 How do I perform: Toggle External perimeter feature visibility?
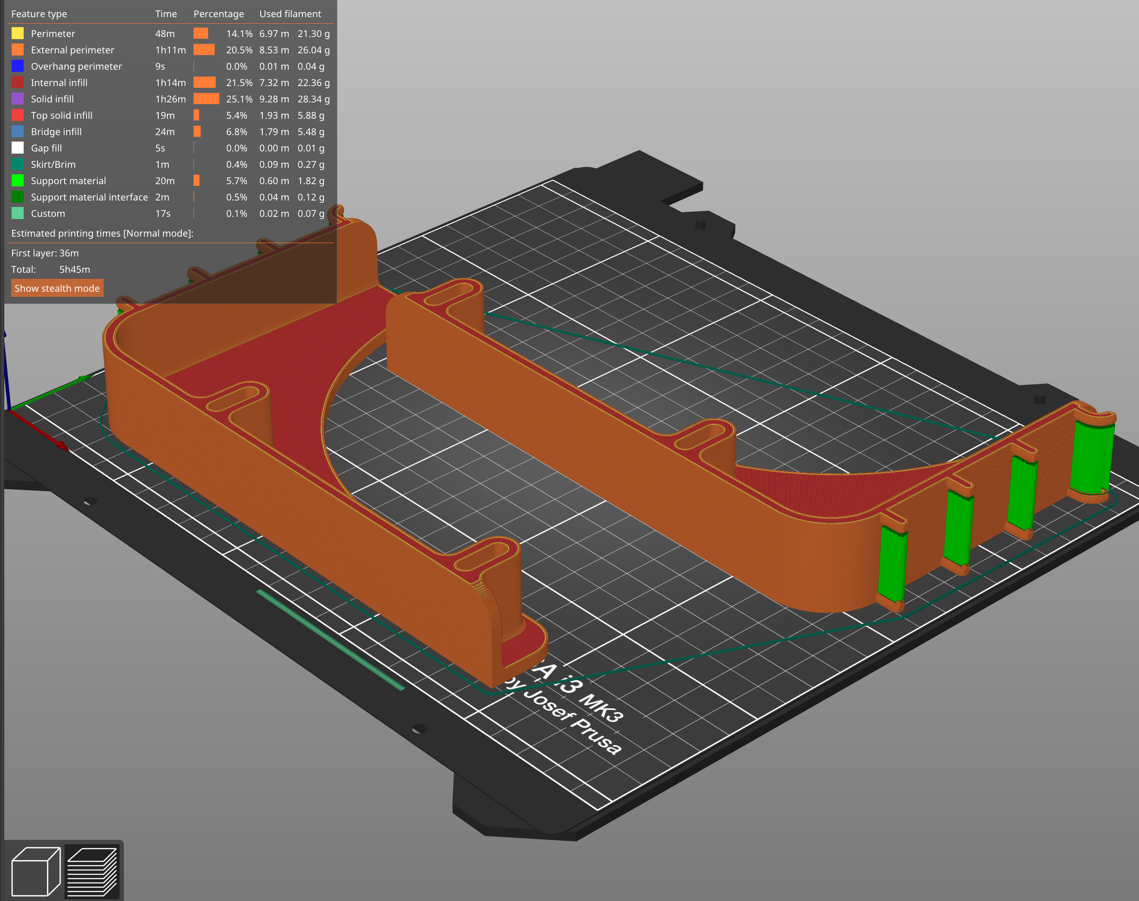coord(170,49)
